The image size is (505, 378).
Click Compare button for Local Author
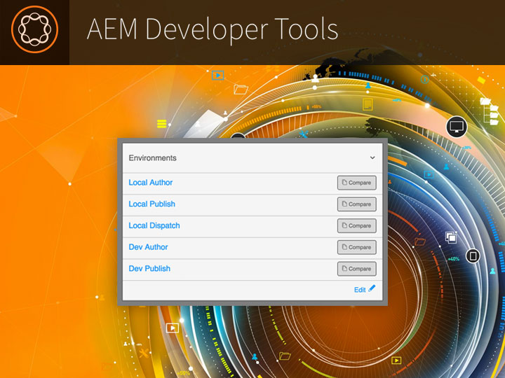(356, 183)
